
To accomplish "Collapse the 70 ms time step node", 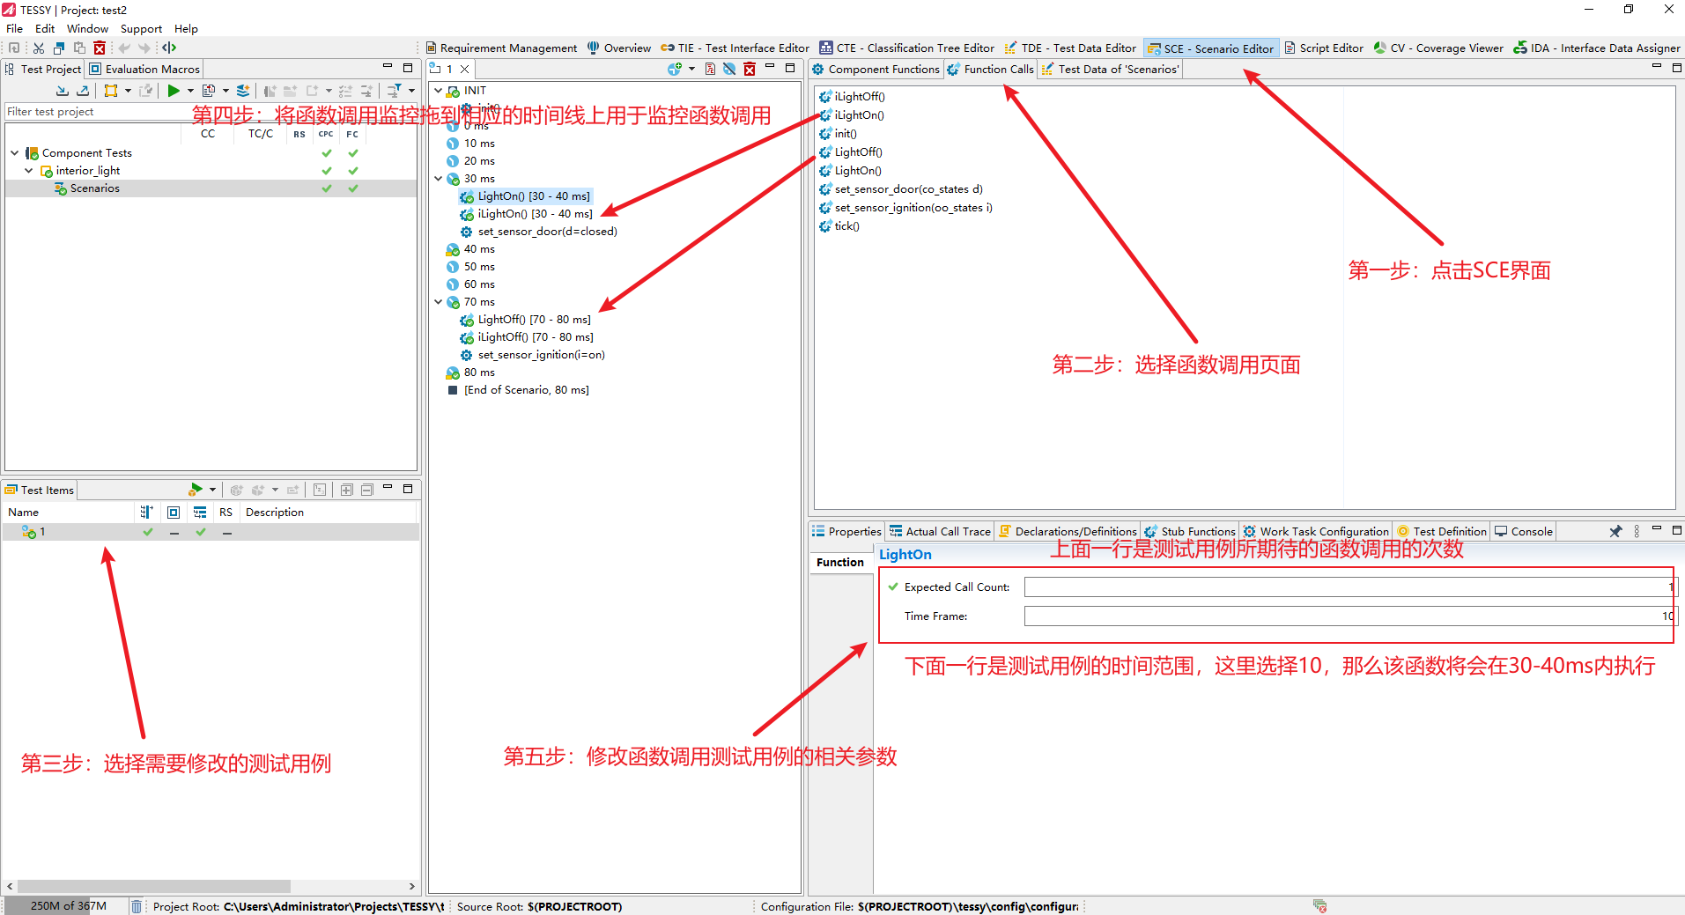I will click(x=438, y=301).
